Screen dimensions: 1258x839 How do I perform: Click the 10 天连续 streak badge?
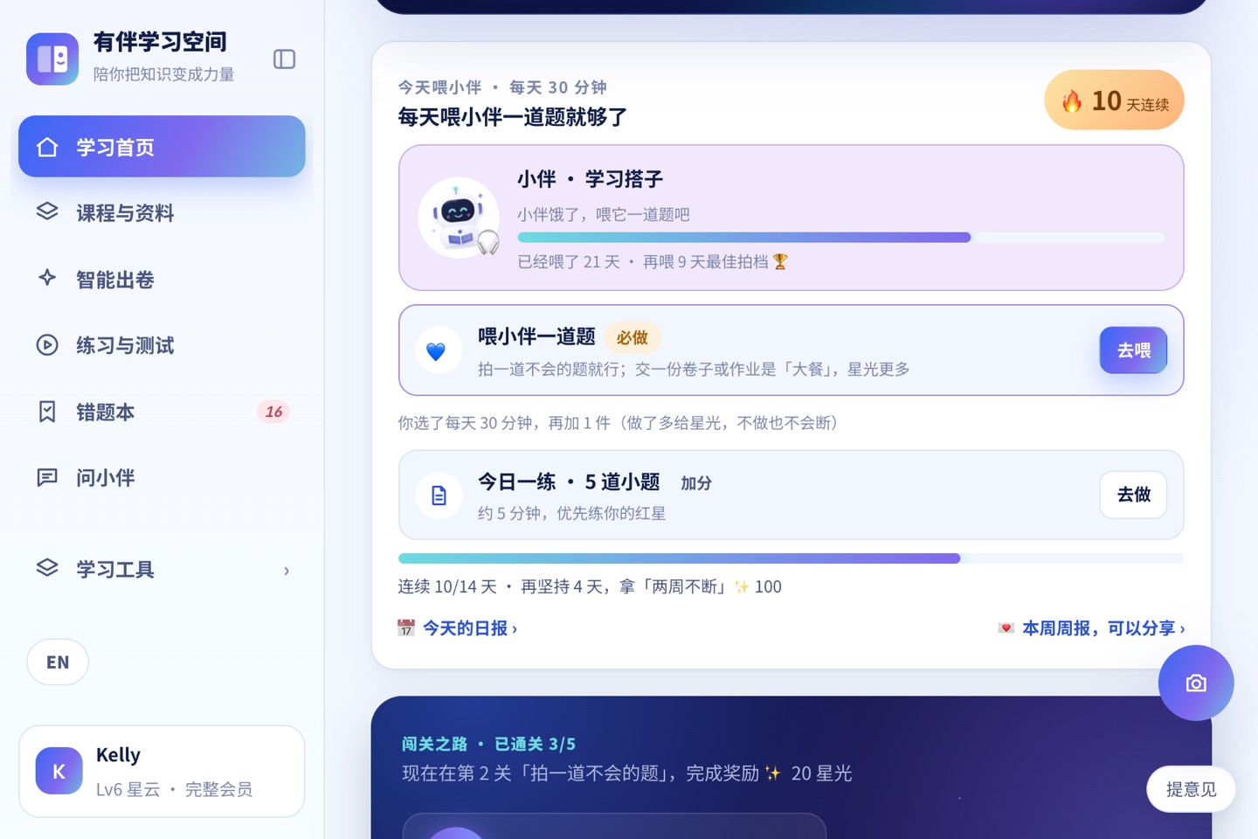coord(1114,101)
